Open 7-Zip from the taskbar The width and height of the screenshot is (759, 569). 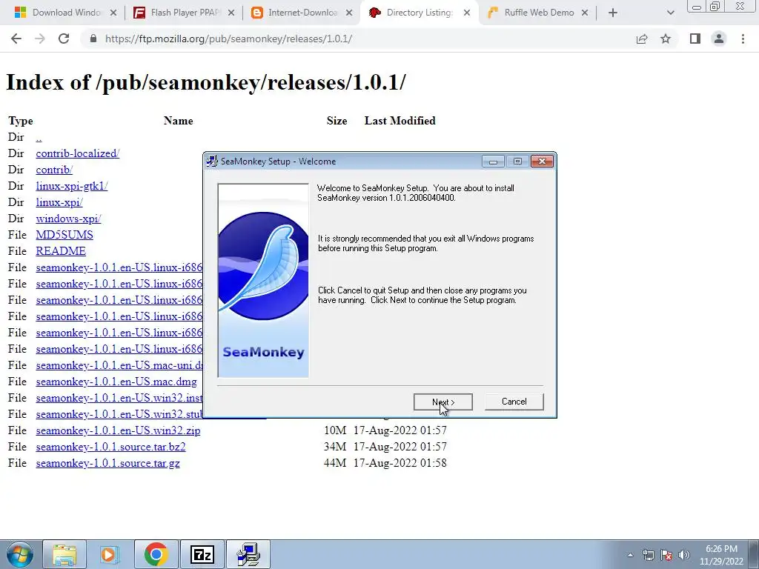point(202,554)
